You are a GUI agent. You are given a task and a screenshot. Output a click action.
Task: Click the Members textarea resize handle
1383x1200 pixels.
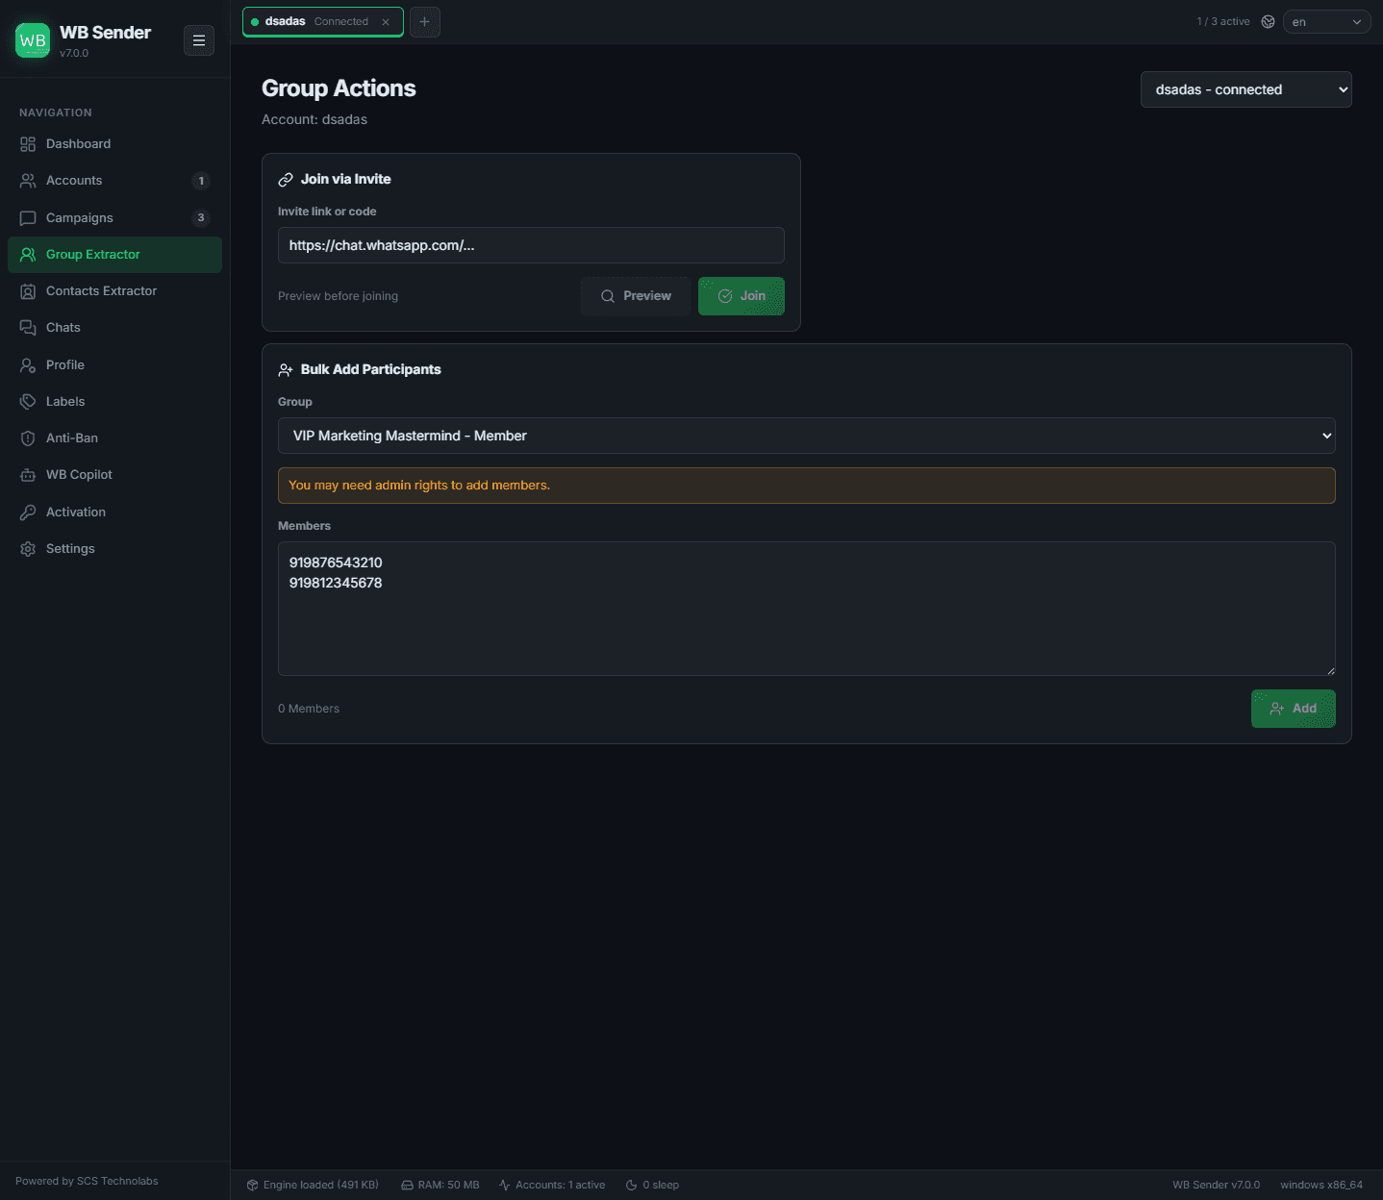click(1330, 670)
